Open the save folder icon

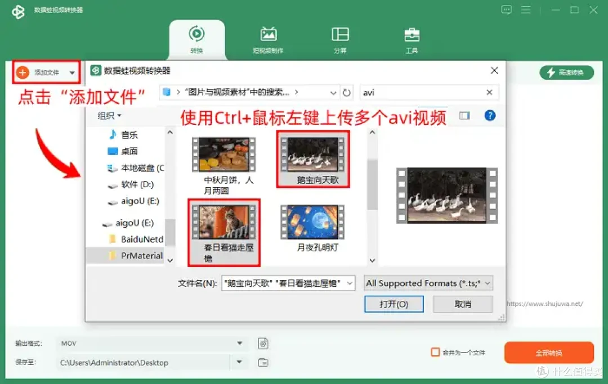[263, 362]
